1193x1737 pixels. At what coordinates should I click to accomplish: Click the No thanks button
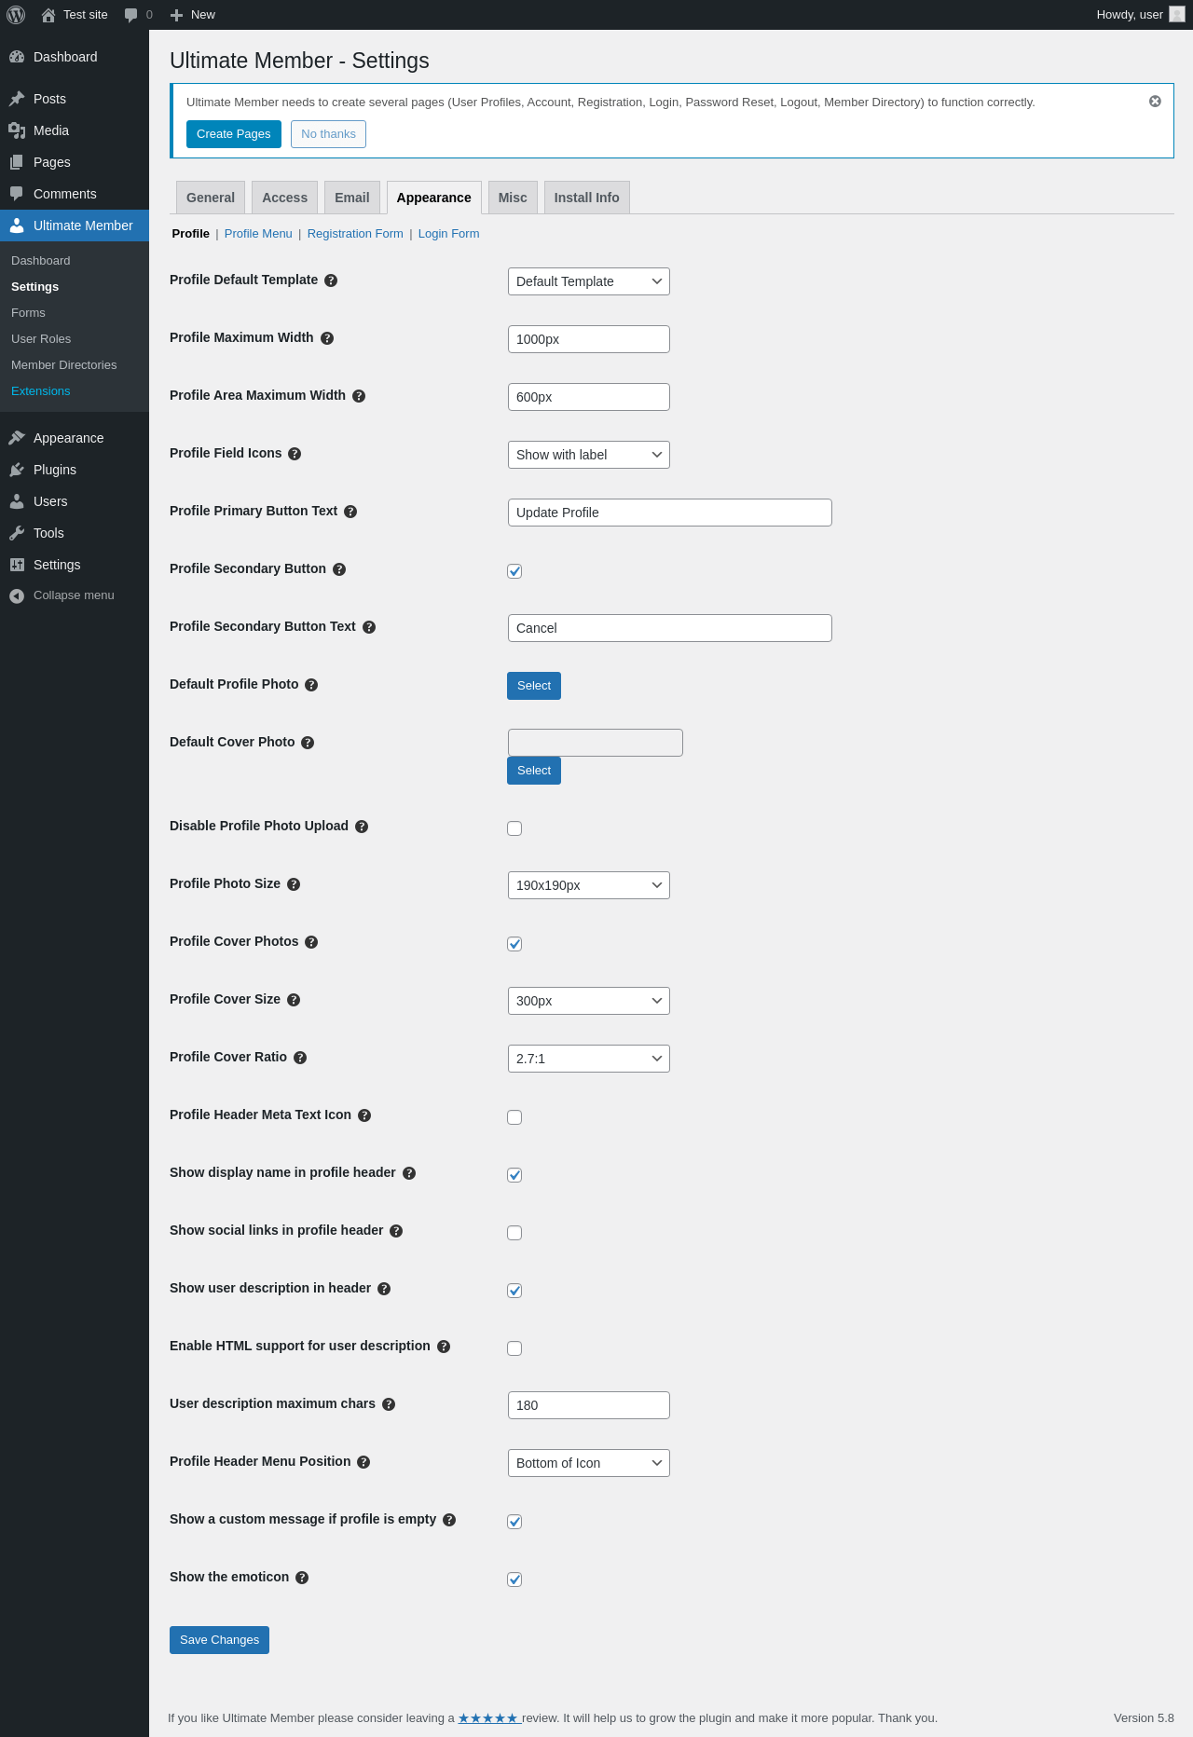328,134
